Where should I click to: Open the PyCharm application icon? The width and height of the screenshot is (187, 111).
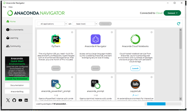[56, 39]
